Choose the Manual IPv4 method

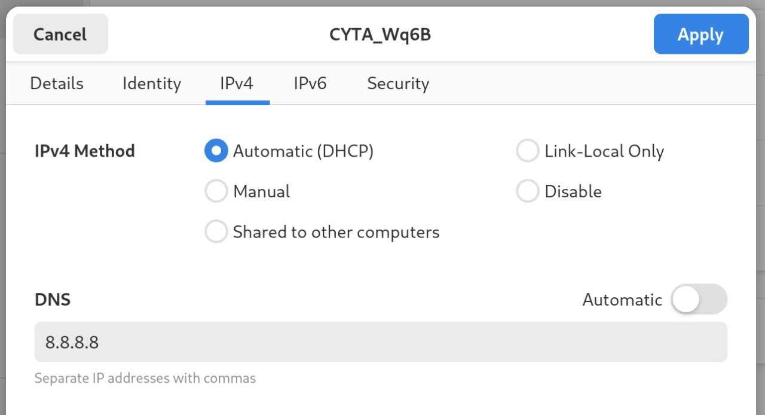pyautogui.click(x=216, y=191)
